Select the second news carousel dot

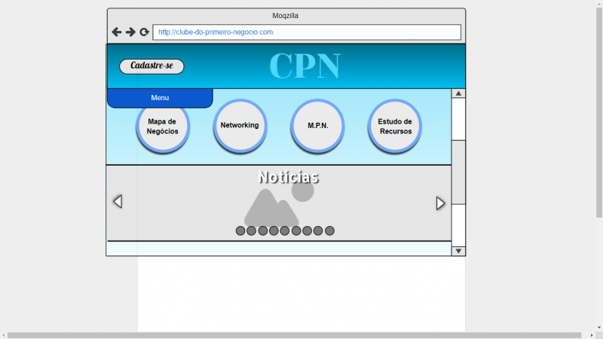(x=252, y=231)
